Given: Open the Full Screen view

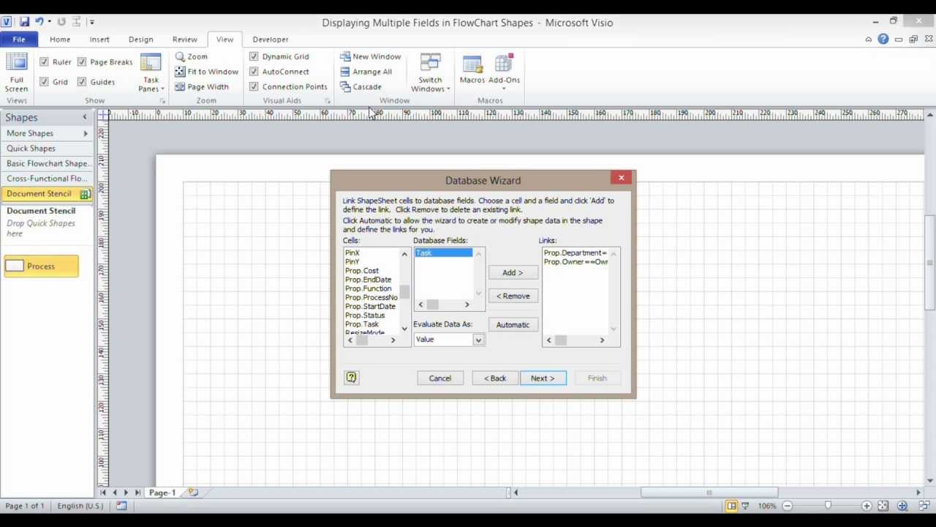Looking at the screenshot, I should (16, 72).
